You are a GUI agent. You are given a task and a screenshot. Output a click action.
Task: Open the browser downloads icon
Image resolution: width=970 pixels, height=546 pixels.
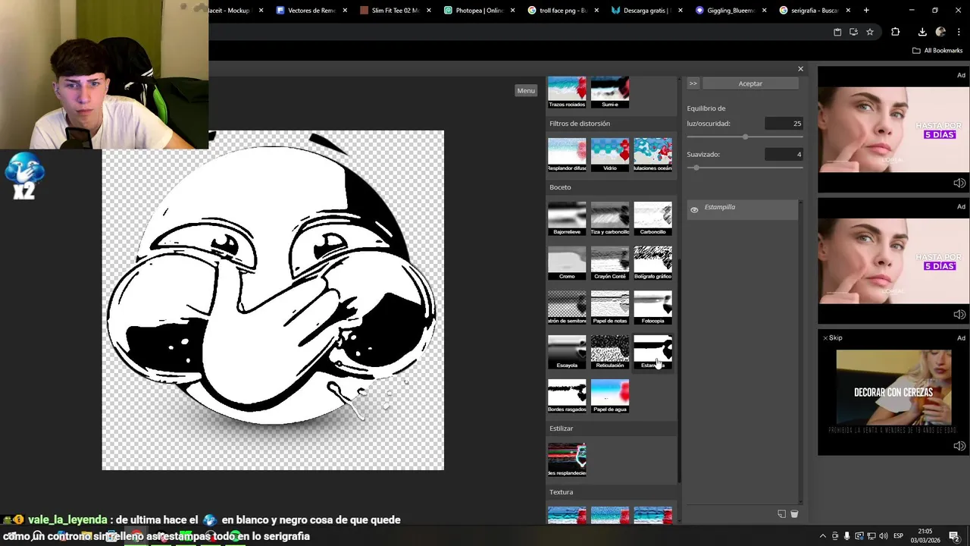pos(922,32)
